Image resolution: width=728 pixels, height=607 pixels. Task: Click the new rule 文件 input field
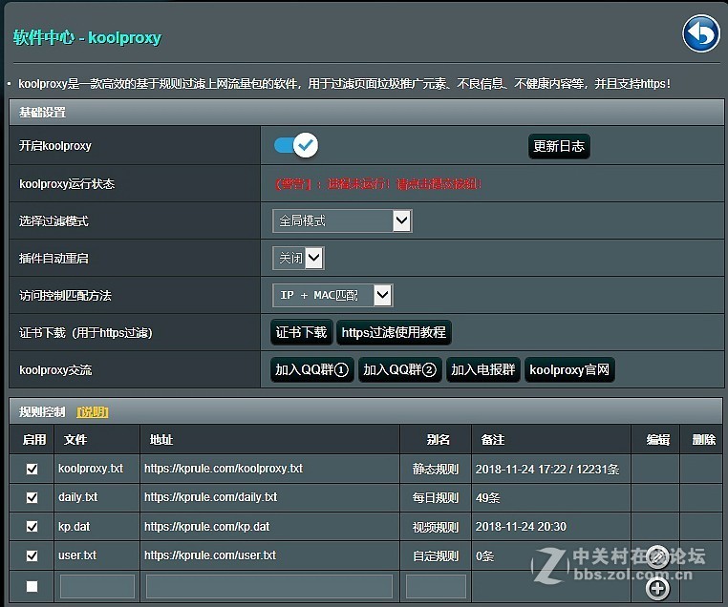[97, 587]
